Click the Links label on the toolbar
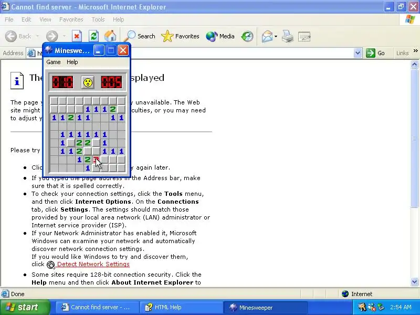420x315 pixels. [402, 53]
